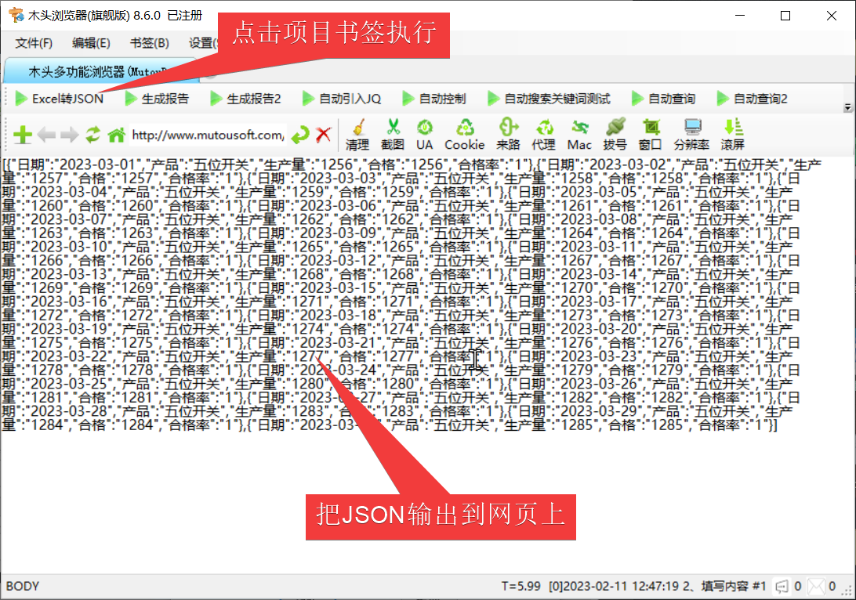This screenshot has height=600, width=856.
Task: Click the green go arrow beside the URL
Action: [x=300, y=135]
